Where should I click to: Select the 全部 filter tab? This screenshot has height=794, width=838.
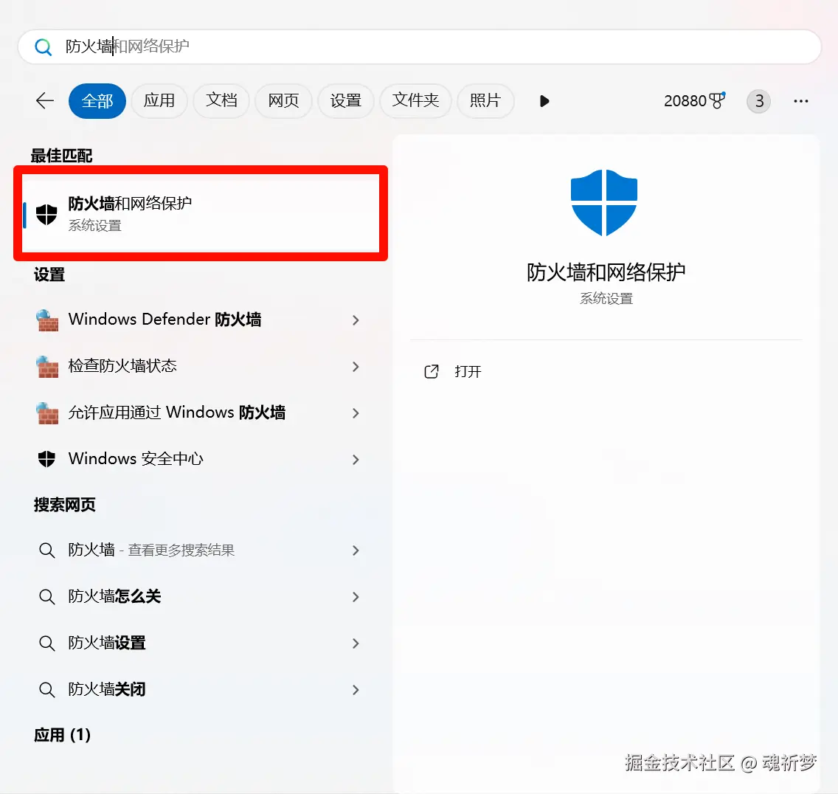click(x=97, y=100)
